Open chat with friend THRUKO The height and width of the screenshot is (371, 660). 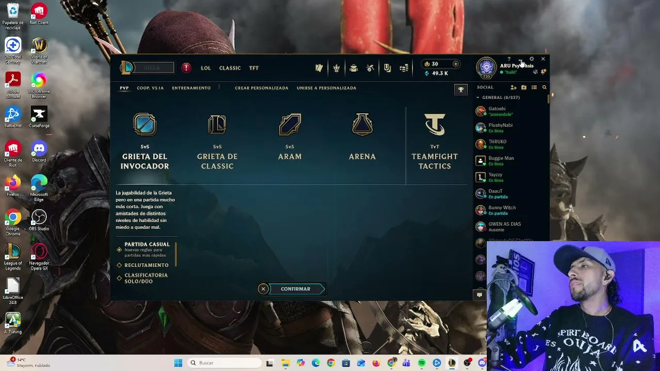(x=510, y=144)
